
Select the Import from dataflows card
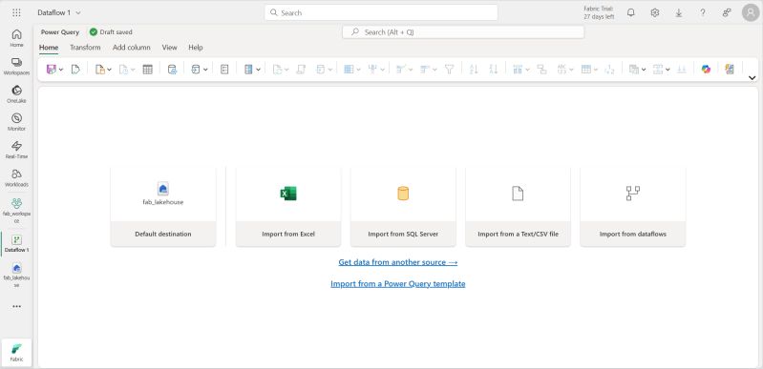pos(632,207)
